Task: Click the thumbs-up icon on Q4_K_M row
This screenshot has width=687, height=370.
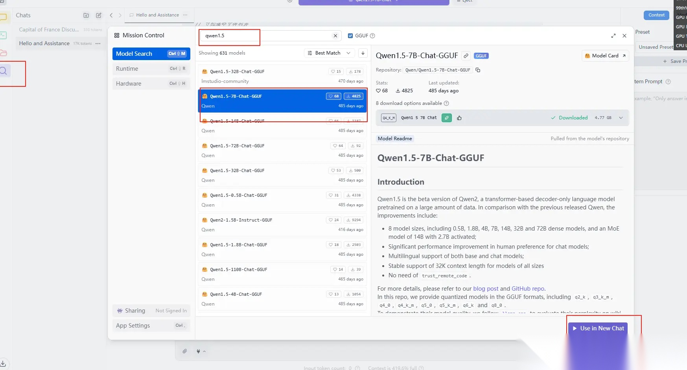Action: tap(459, 118)
